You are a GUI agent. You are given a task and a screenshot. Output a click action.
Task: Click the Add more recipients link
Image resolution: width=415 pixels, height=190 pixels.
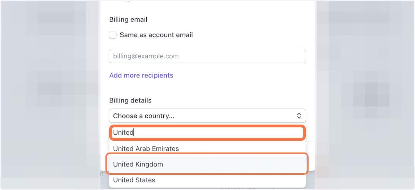(x=141, y=75)
